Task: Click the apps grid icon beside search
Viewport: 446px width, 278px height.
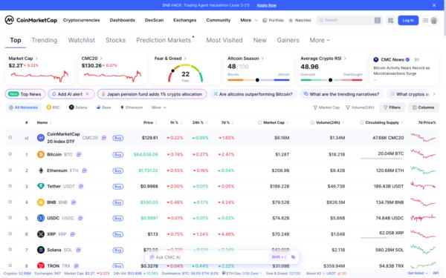Action: point(390,21)
